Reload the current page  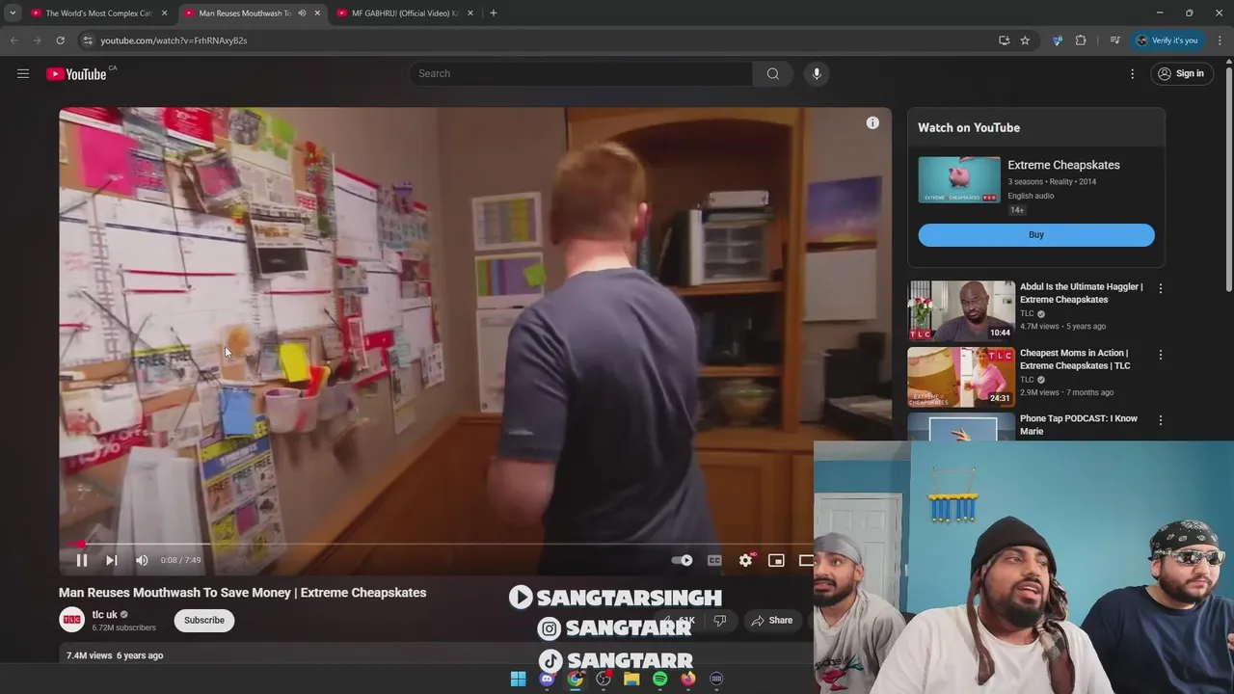coord(60,40)
